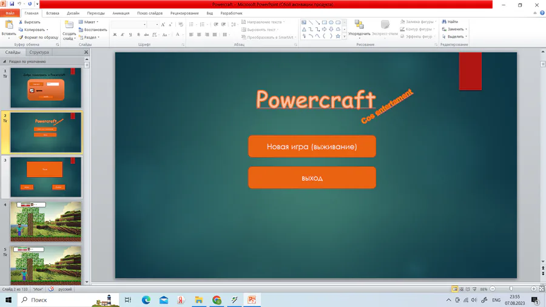Open the Копировать dropdown arrow

[47, 30]
